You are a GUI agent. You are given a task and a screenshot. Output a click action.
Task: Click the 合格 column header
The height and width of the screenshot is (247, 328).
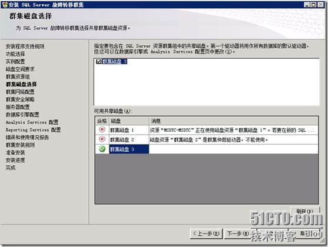pos(102,121)
